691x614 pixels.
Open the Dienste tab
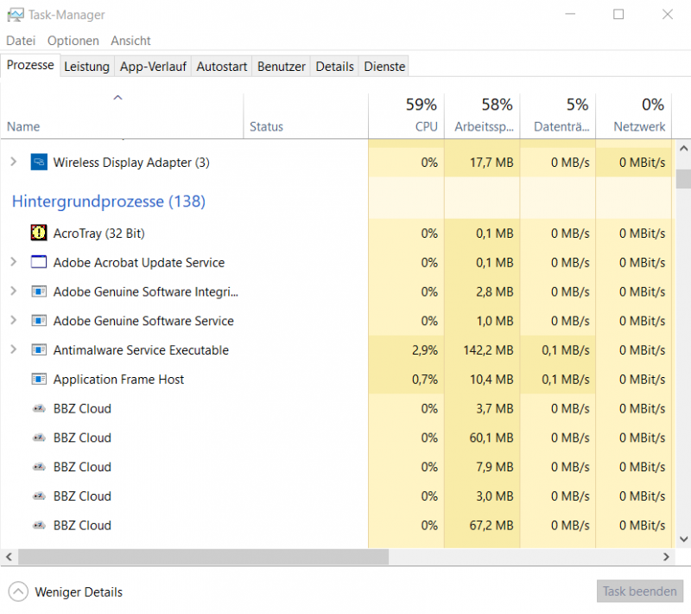click(384, 66)
